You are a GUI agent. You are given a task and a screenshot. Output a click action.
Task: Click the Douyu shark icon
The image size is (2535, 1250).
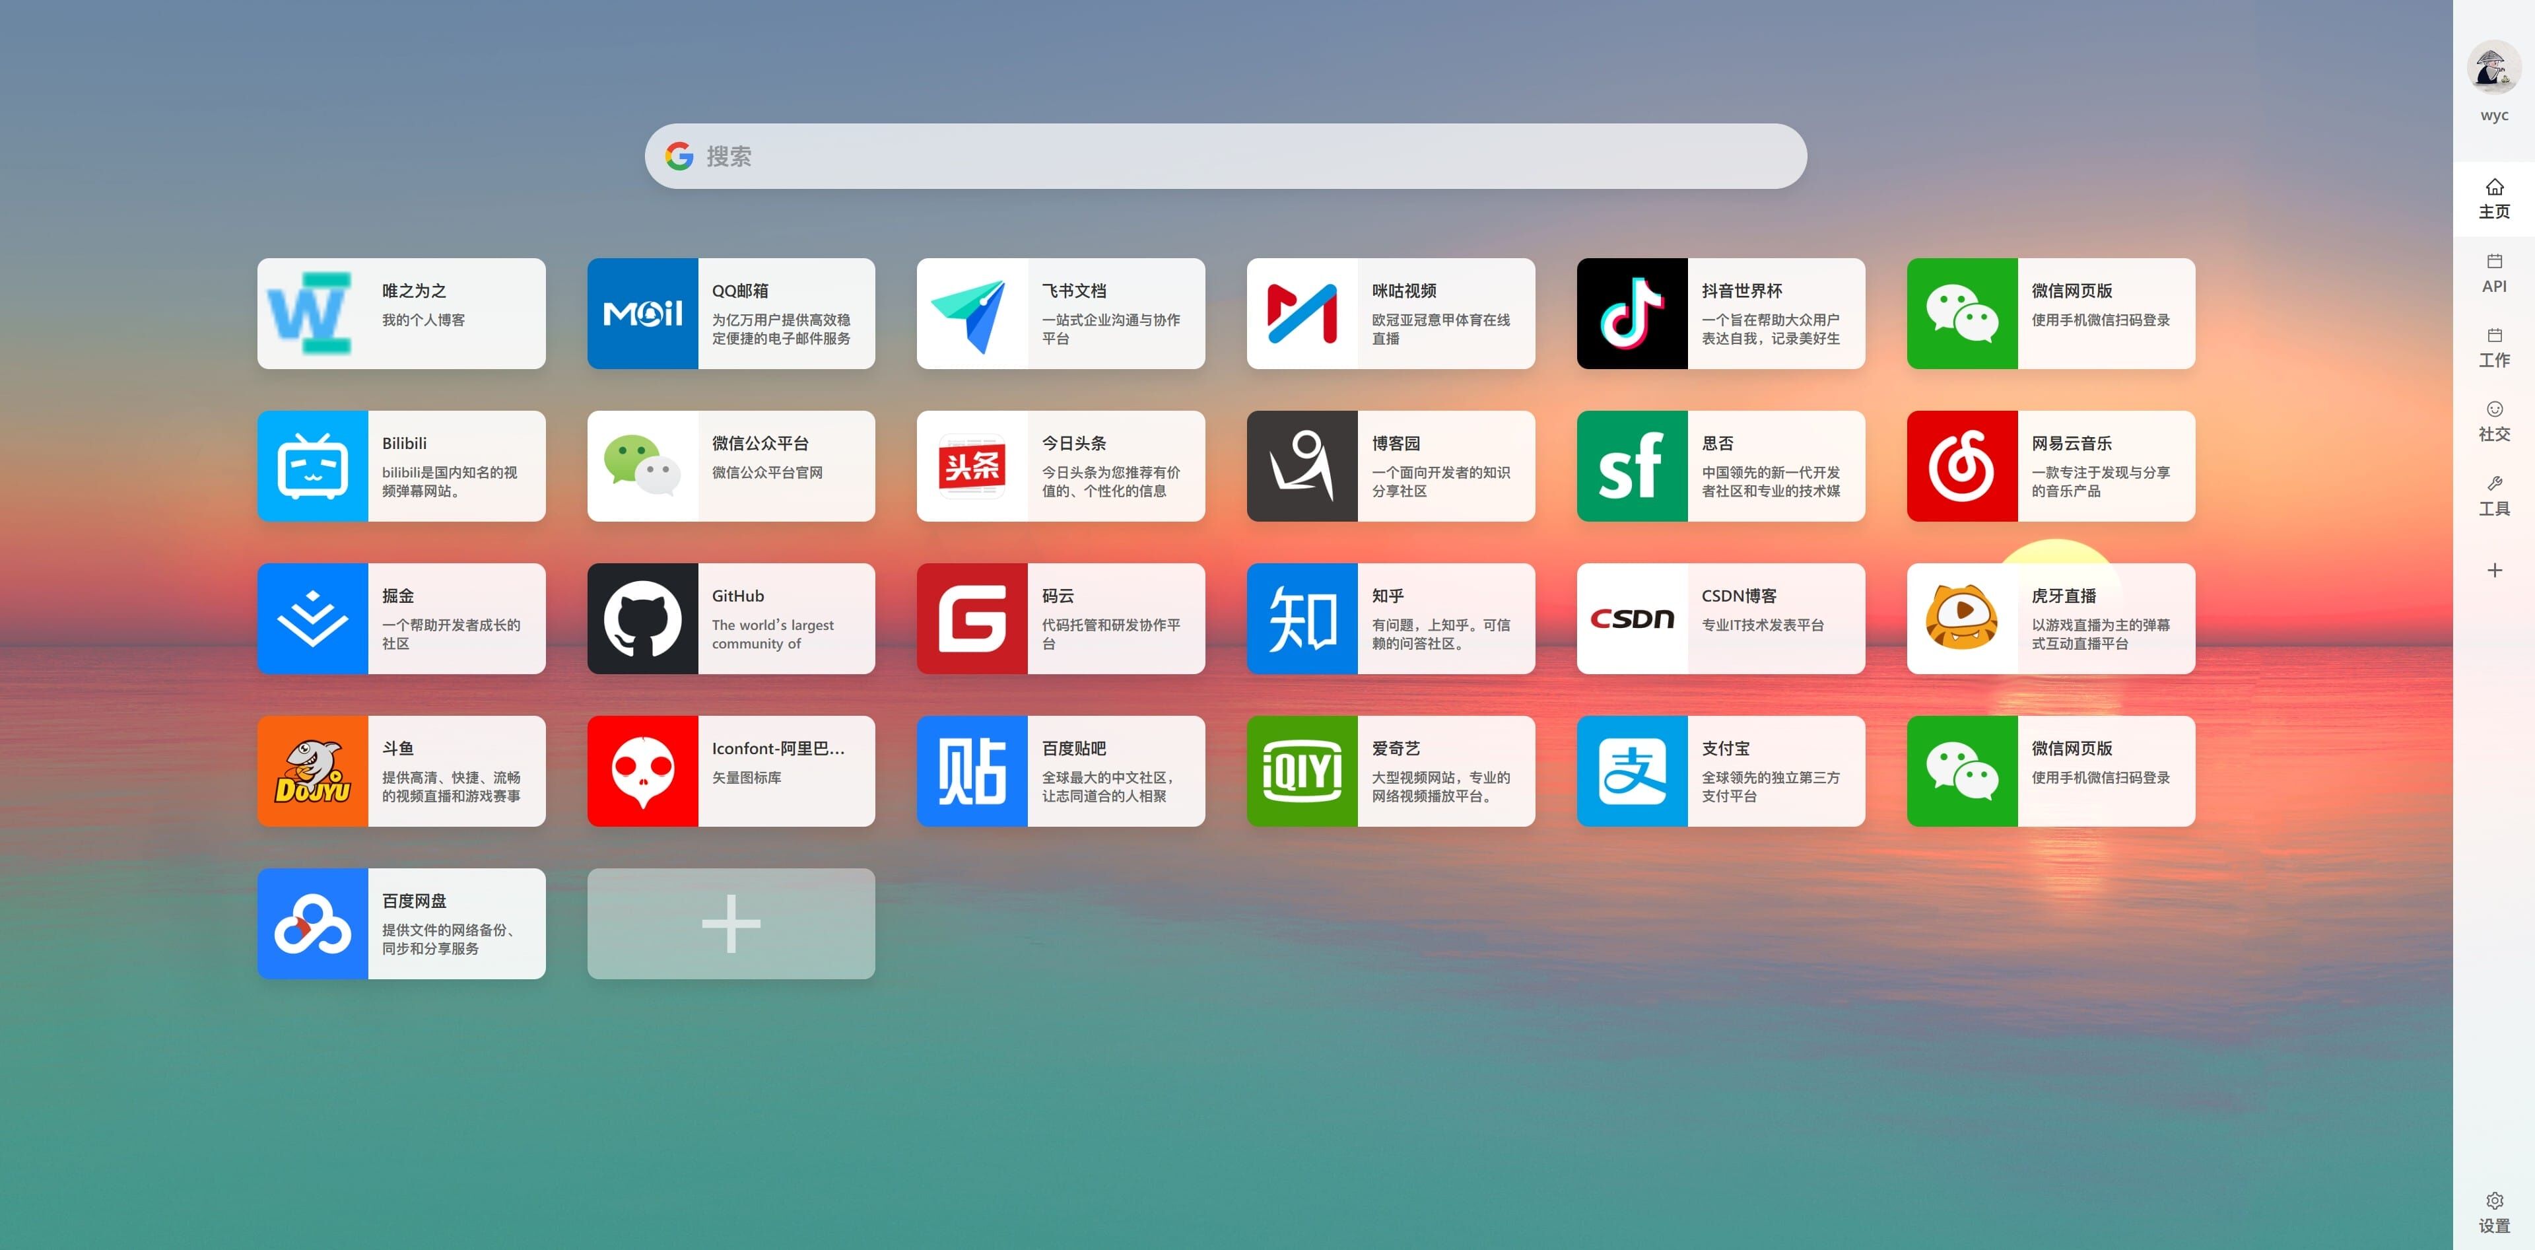point(312,771)
